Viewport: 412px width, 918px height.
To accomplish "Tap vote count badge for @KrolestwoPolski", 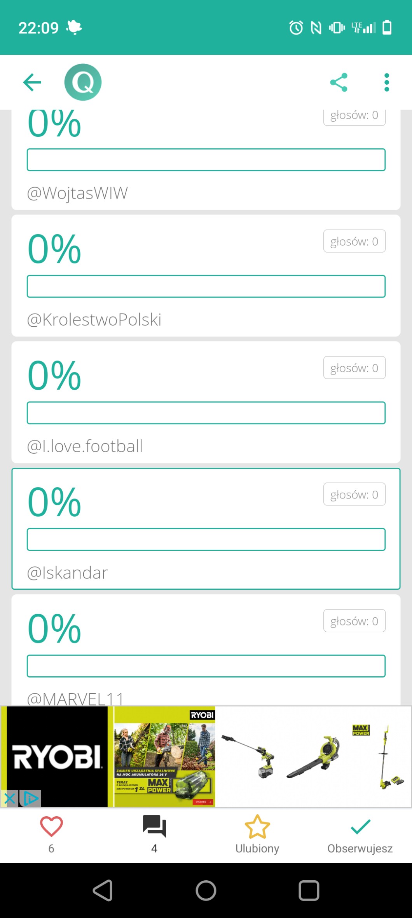I will pyautogui.click(x=354, y=241).
